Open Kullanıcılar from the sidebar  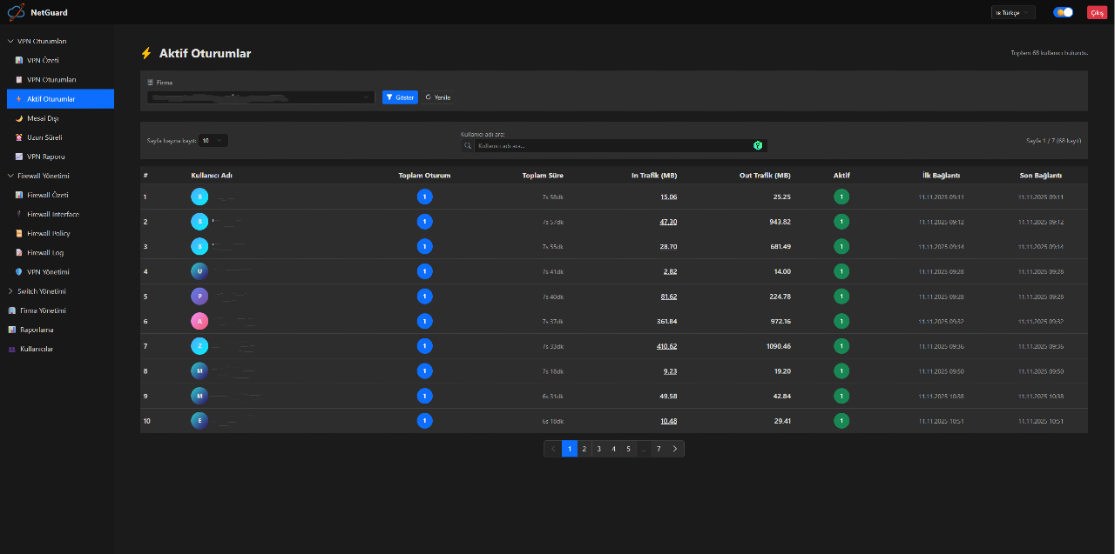[x=36, y=350]
